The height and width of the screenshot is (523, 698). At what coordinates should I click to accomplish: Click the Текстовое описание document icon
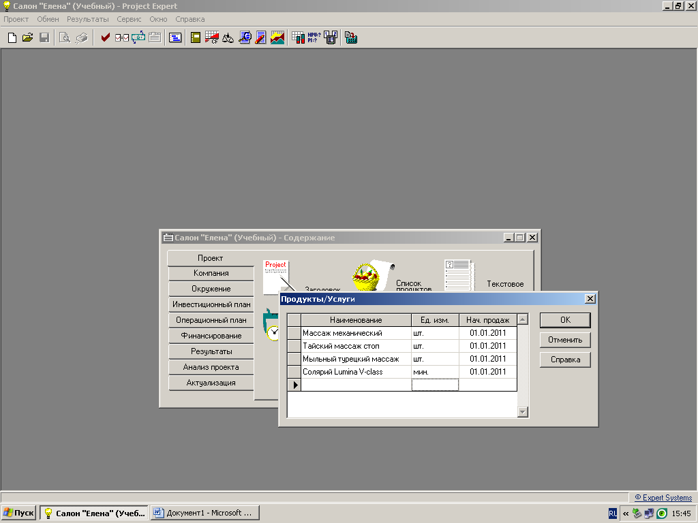click(x=459, y=276)
